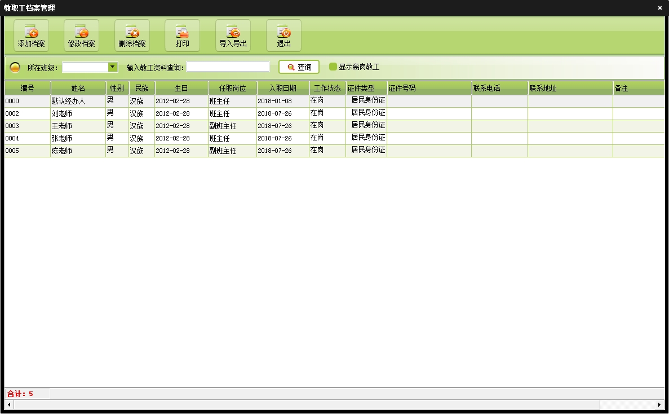Click the round orange icon beside 所在班级

coord(15,68)
